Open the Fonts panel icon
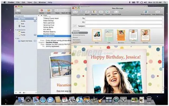This screenshot has height=106, width=169. click(x=101, y=12)
